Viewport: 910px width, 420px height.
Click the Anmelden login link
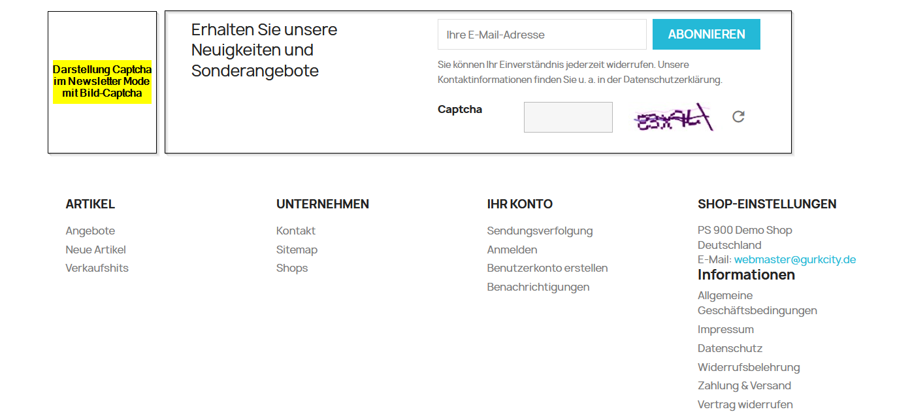tap(512, 250)
